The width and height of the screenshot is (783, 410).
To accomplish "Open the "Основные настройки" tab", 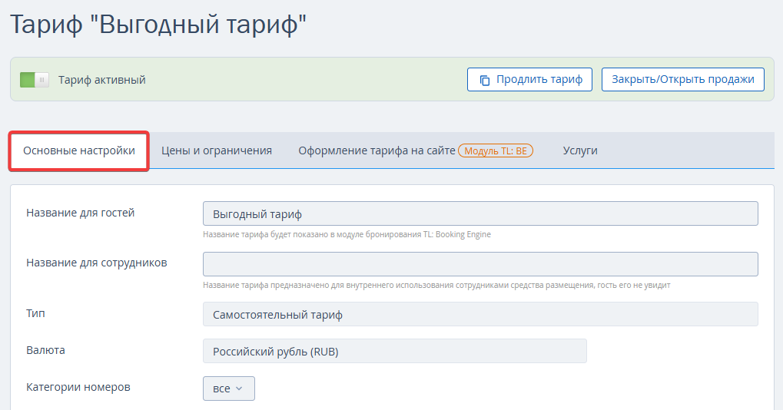I will [79, 150].
